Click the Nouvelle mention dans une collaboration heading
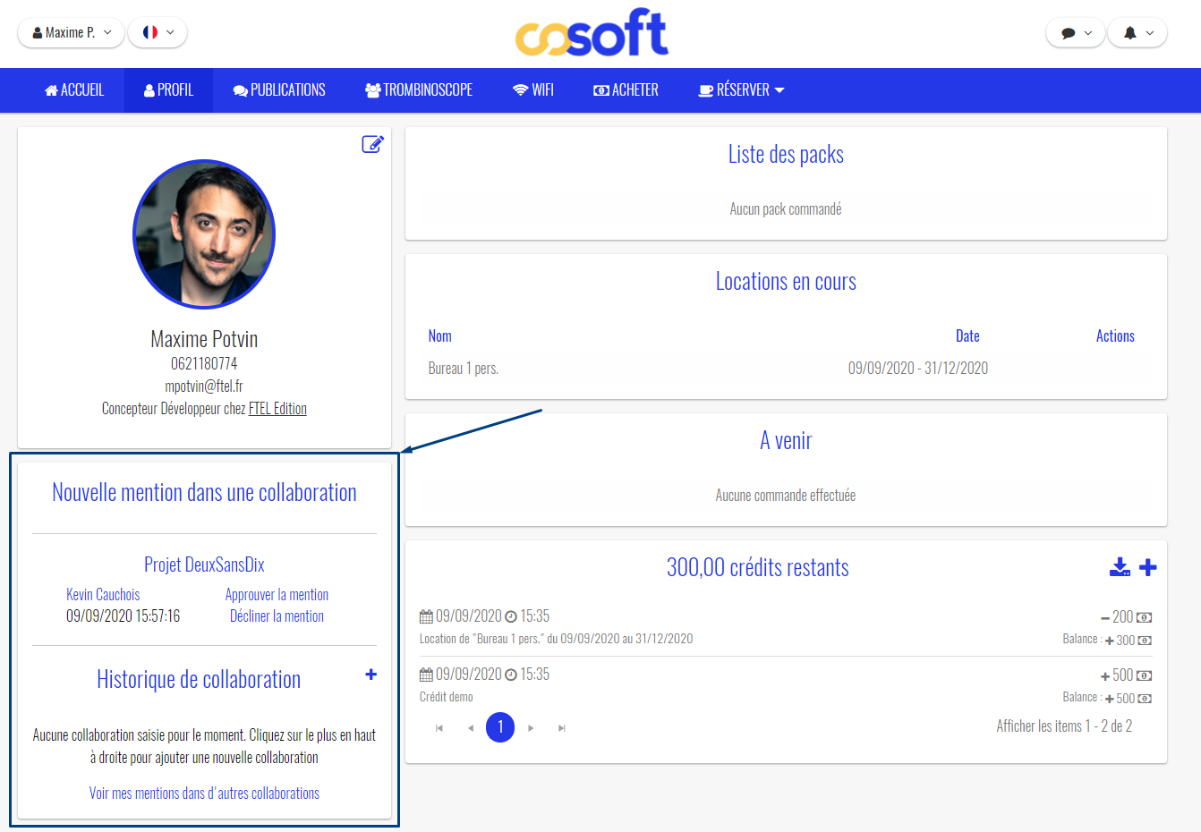This screenshot has width=1201, height=832. click(204, 492)
